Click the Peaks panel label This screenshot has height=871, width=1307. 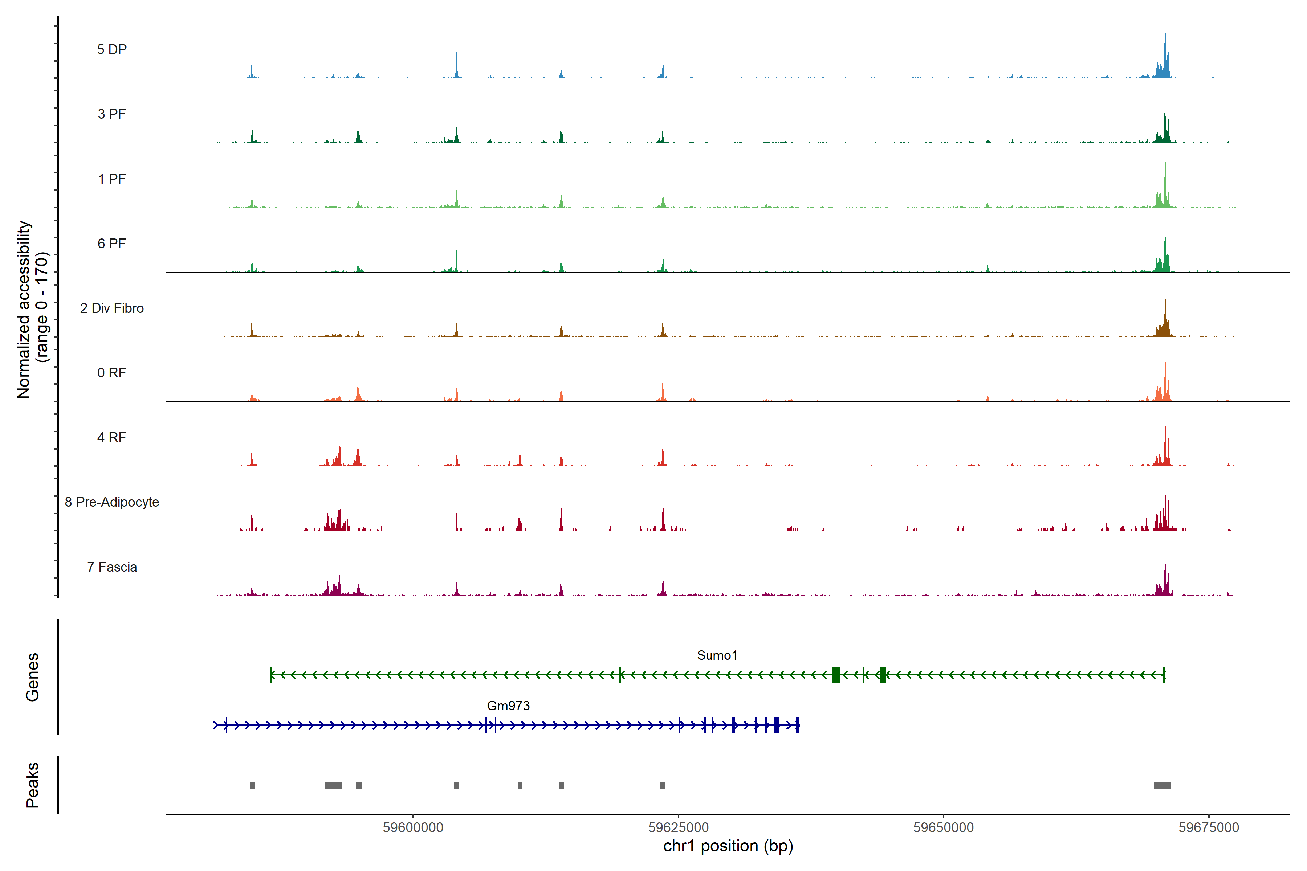32,785
